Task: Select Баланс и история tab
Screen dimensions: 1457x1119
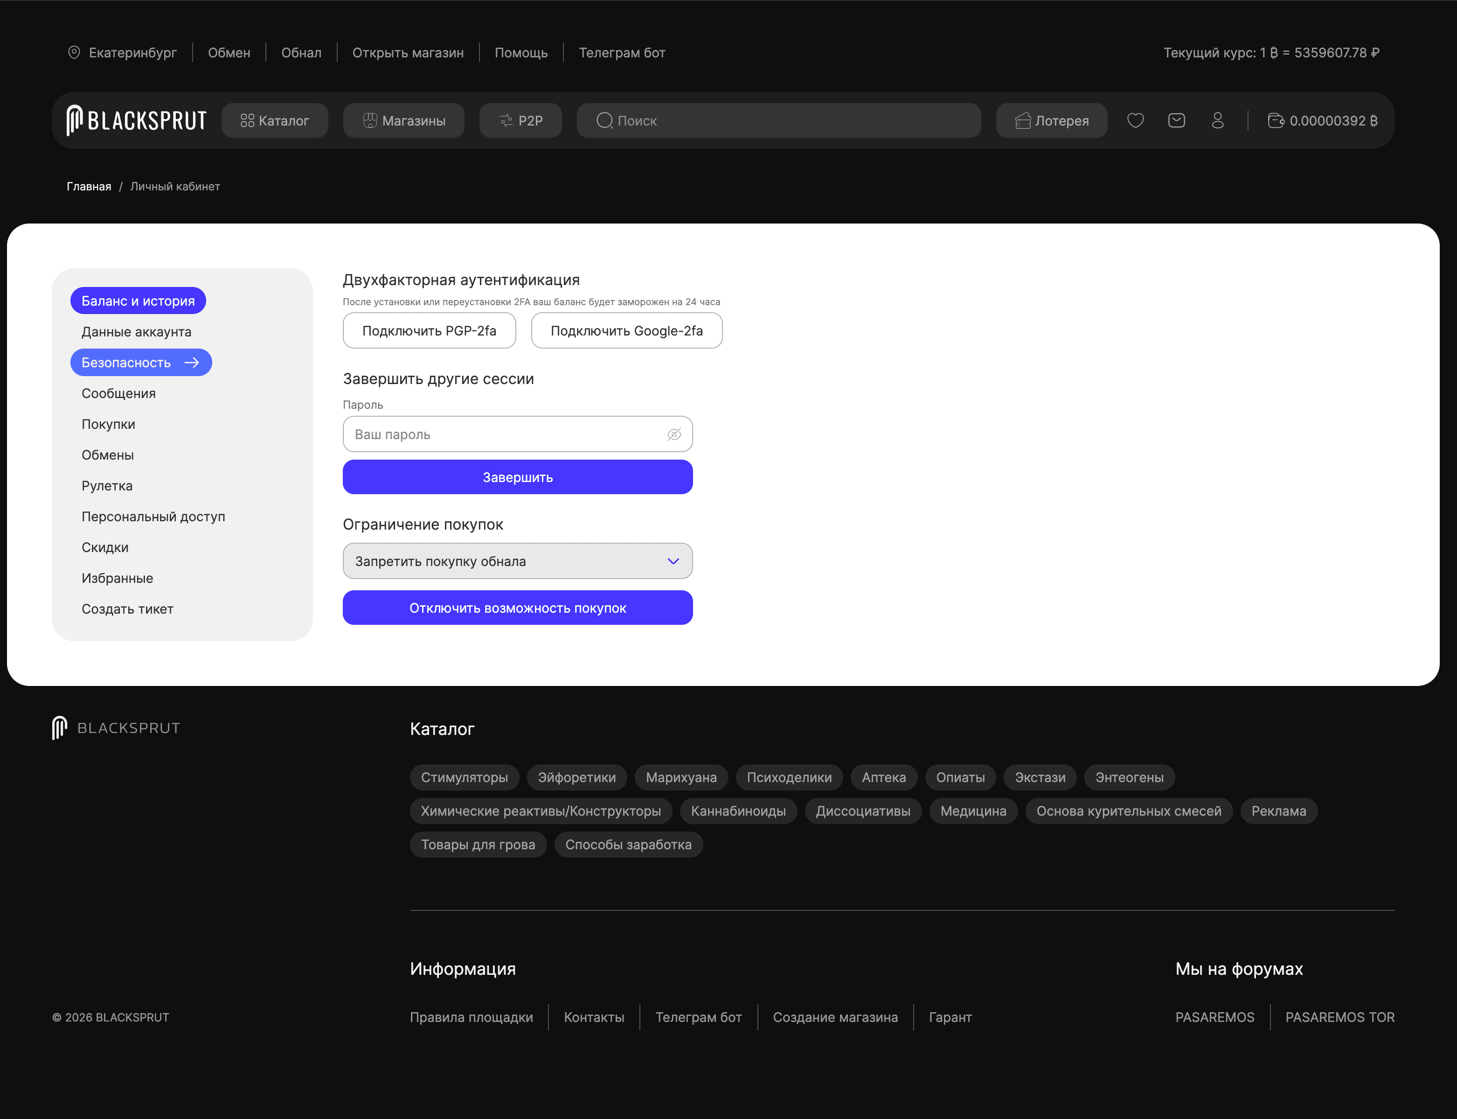Action: (138, 301)
